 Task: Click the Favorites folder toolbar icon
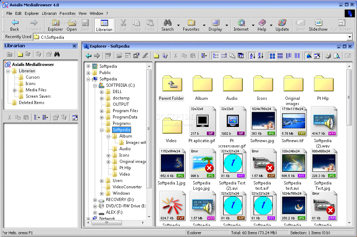pyautogui.click(x=191, y=25)
